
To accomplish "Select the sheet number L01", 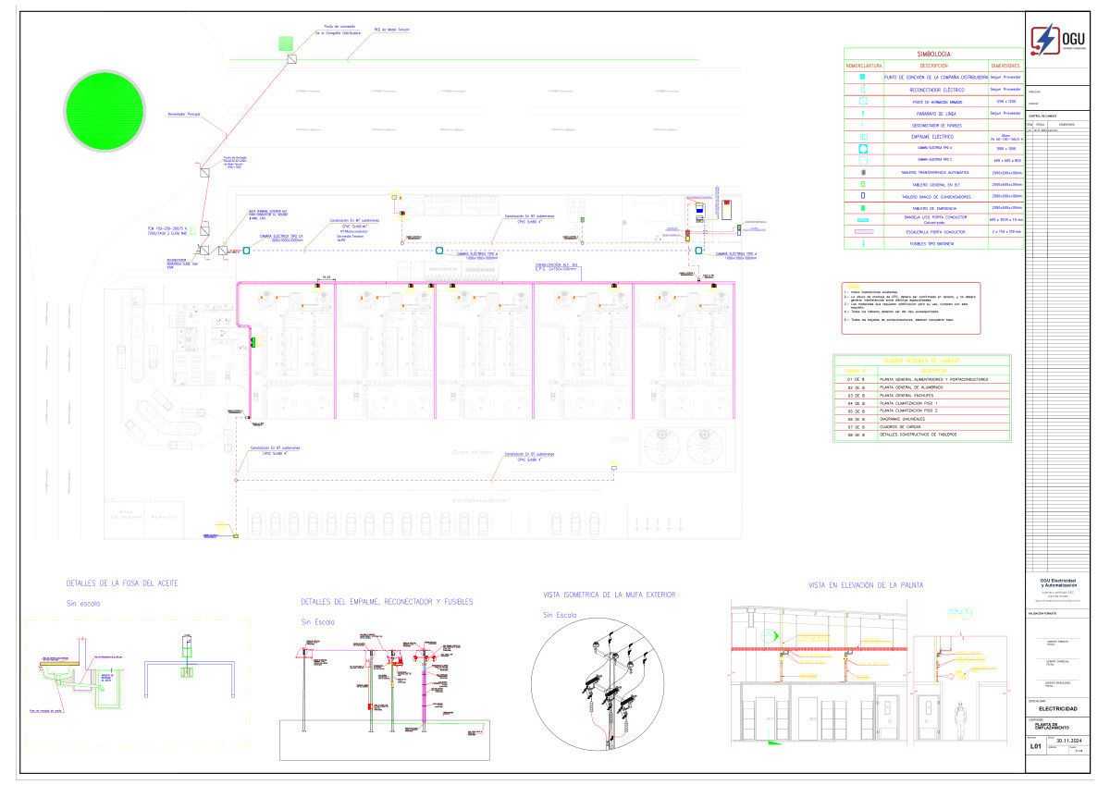I will pos(1035,744).
